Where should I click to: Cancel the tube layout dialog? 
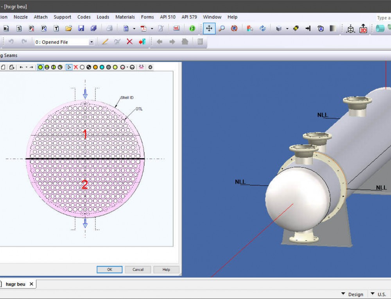click(x=138, y=269)
